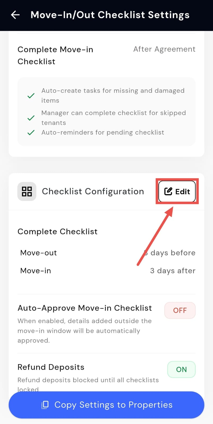Tap the Move-in row label
Screen dimensions: 213x424
[36, 271]
